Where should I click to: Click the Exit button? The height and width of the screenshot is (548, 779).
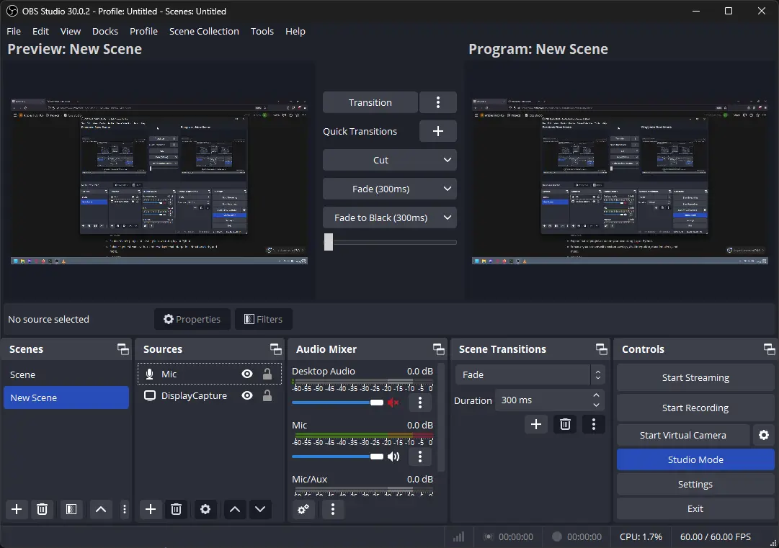click(695, 509)
